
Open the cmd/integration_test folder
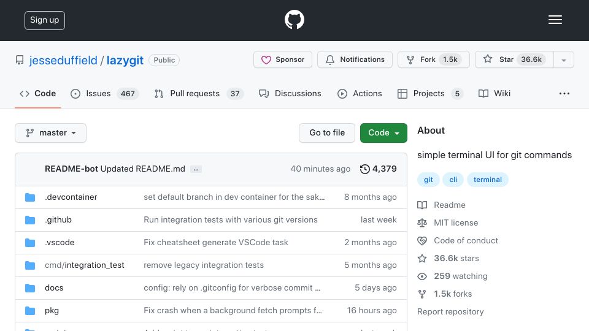(x=85, y=265)
